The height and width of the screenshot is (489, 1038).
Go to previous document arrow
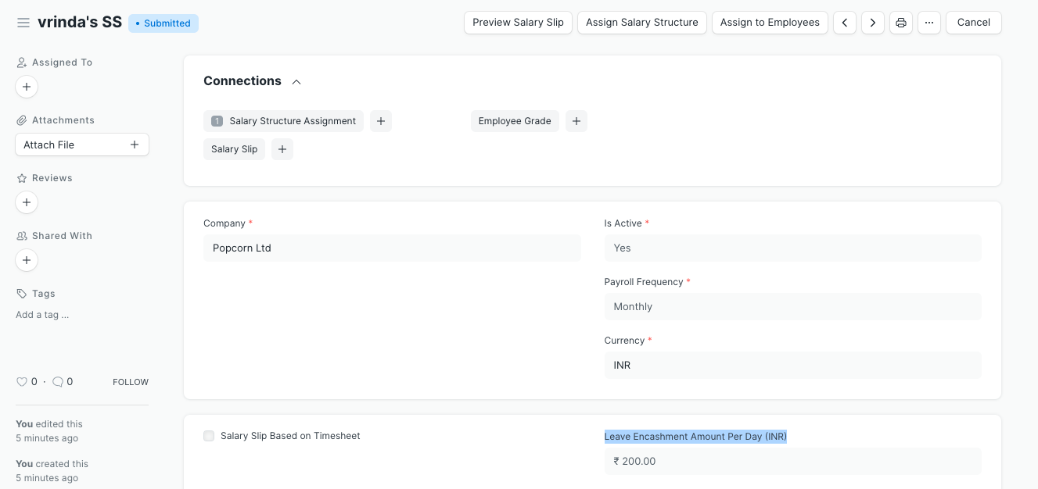(844, 23)
